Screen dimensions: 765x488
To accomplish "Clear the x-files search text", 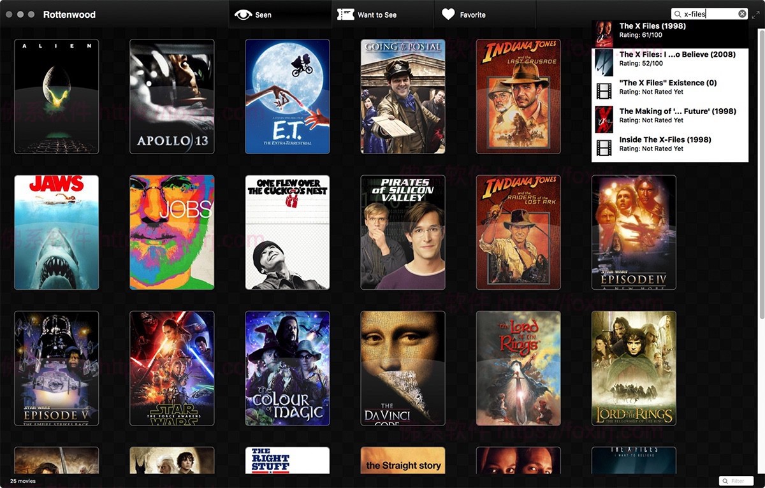I will tap(742, 14).
